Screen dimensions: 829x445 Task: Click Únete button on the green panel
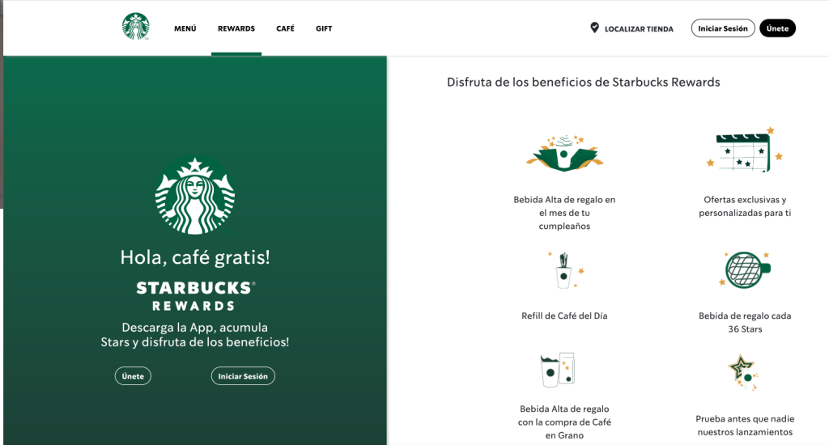[133, 375]
